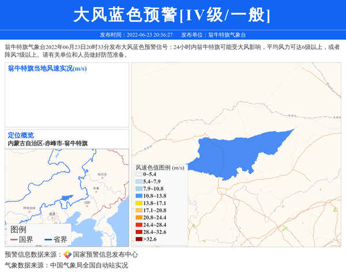Click the 5.4~7.9 light blue legend swatch

click(138, 181)
